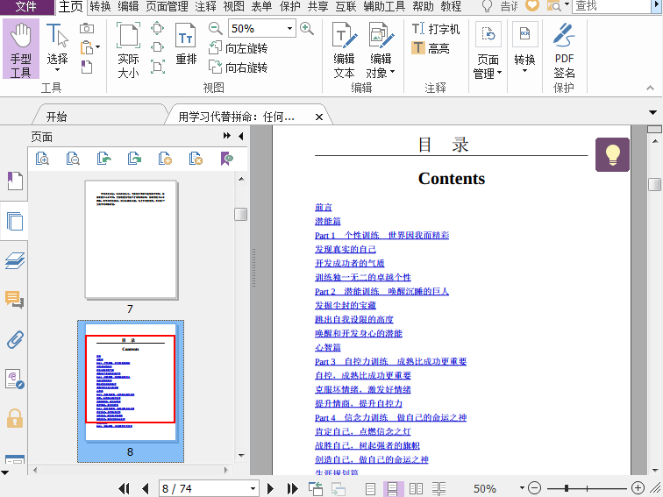Open the zoom percentage 50% dropdown

289,29
